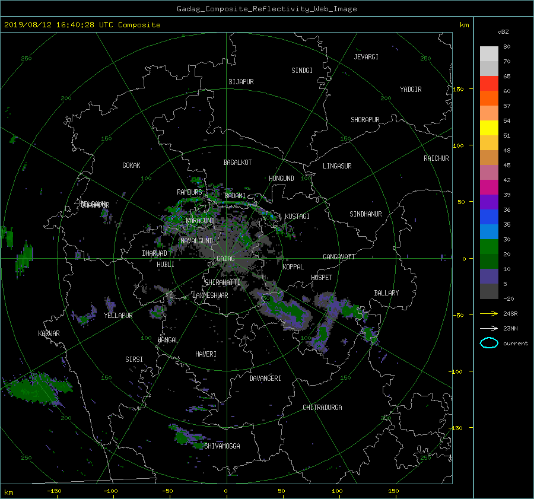Click the GADAG radar center label
534x499 pixels.
click(225, 259)
